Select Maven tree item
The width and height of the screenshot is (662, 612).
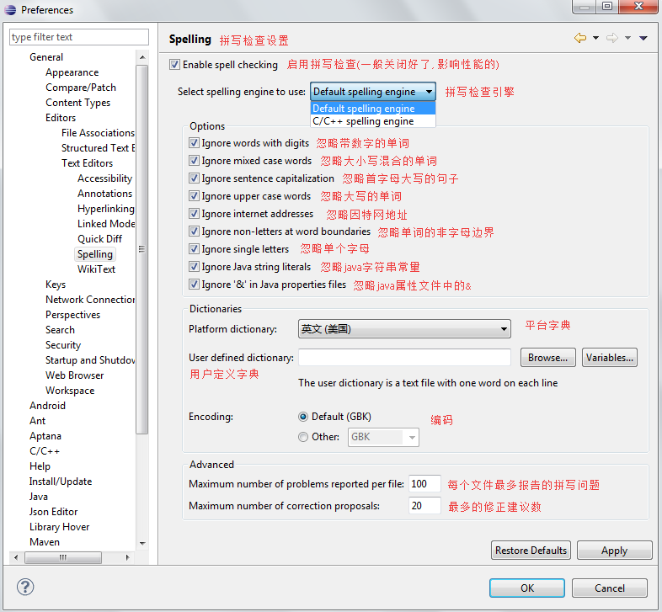click(45, 542)
